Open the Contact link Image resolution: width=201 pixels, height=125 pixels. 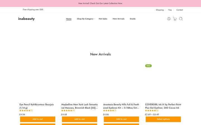(180, 10)
